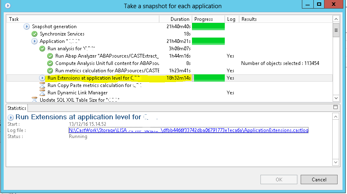Click the running icon beside the Application row

point(34,41)
